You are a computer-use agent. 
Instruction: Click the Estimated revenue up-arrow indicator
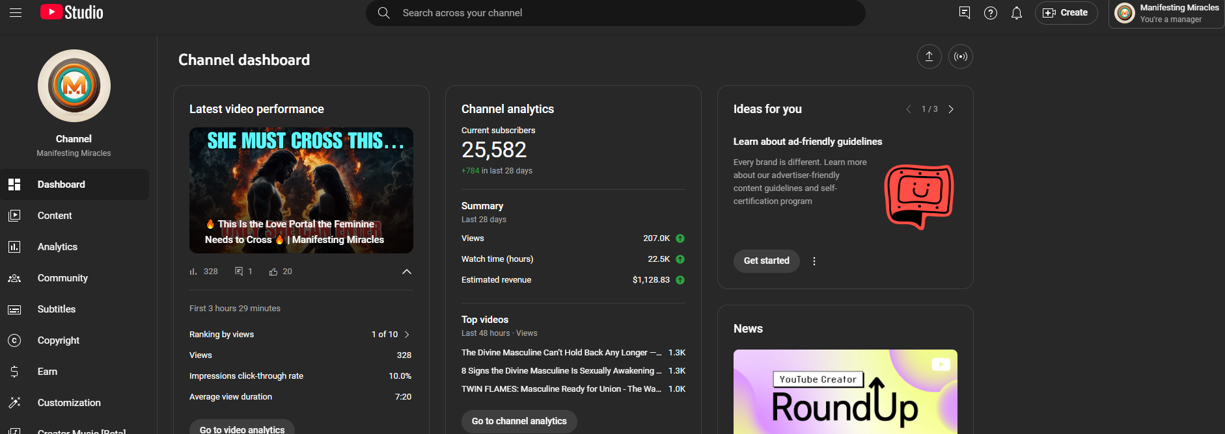(680, 280)
